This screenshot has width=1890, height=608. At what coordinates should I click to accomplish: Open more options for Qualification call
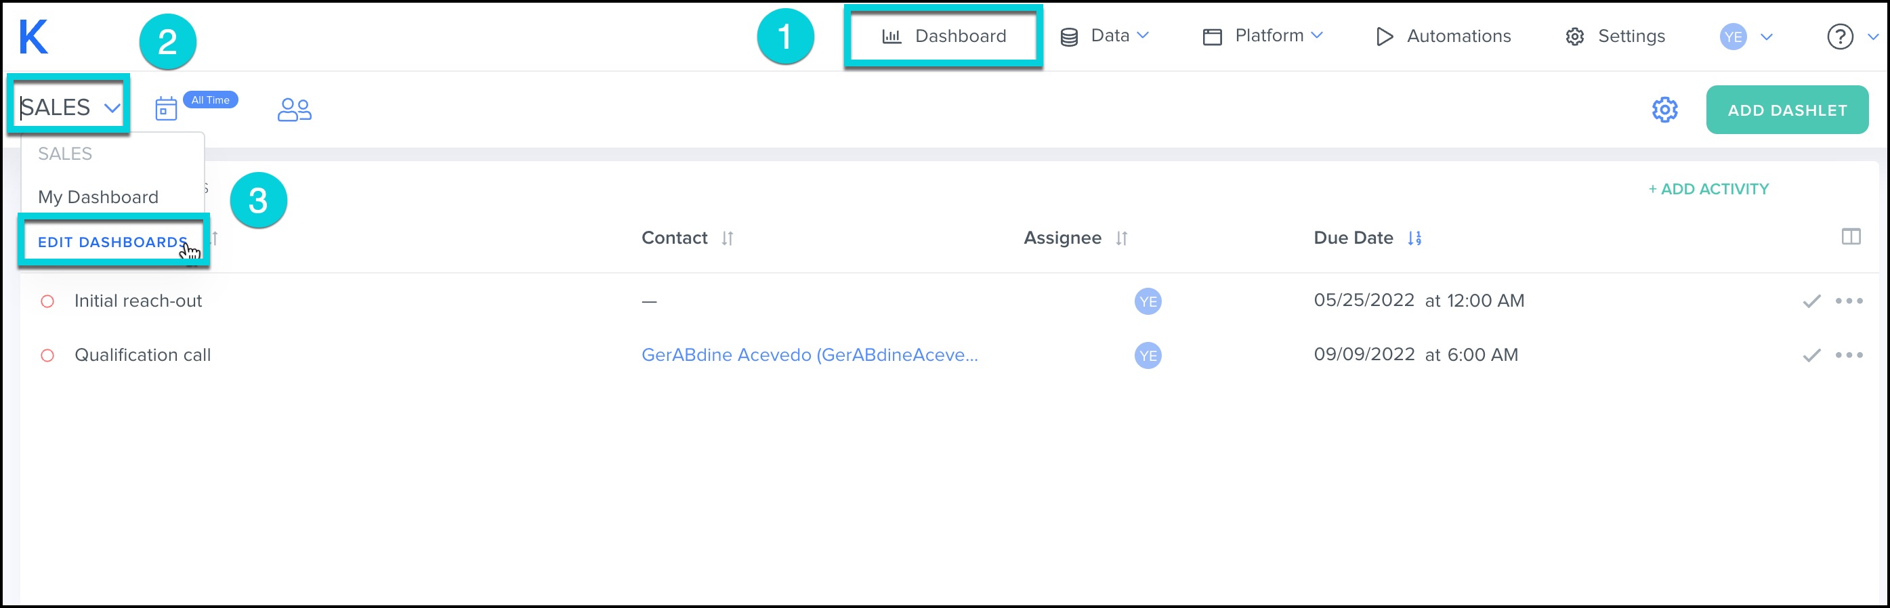click(1848, 355)
